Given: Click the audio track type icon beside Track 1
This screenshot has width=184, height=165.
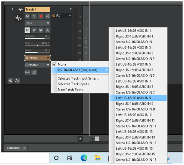Looking at the screenshot, I should coord(20,9).
